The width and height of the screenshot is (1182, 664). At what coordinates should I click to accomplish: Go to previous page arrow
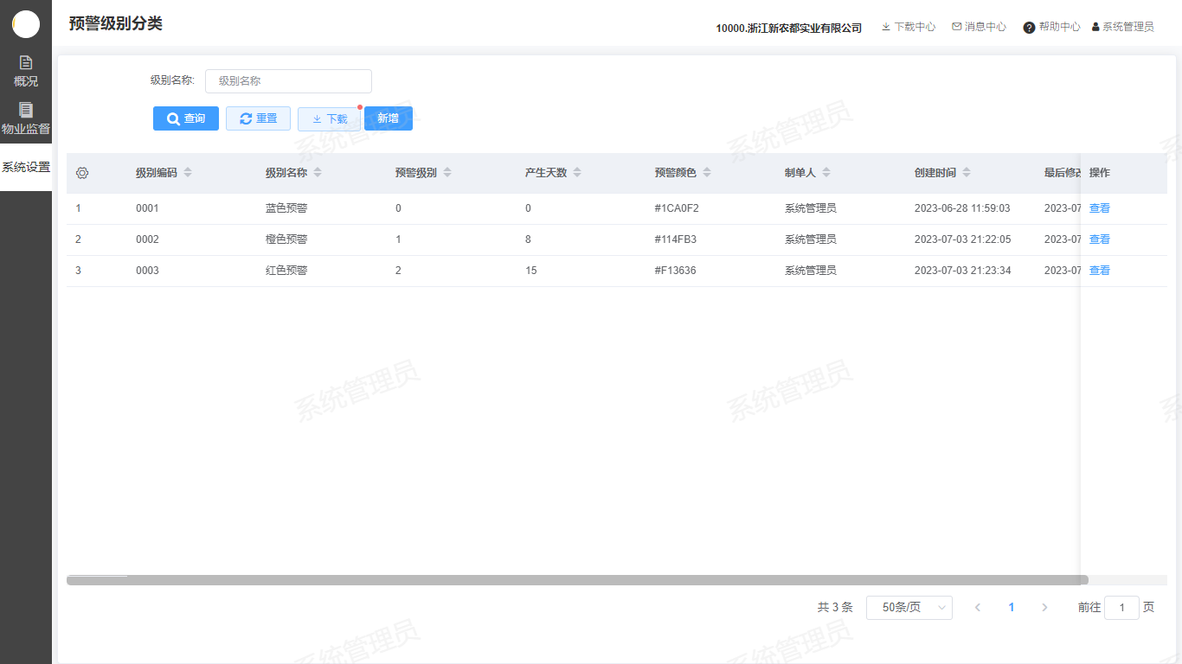[978, 608]
